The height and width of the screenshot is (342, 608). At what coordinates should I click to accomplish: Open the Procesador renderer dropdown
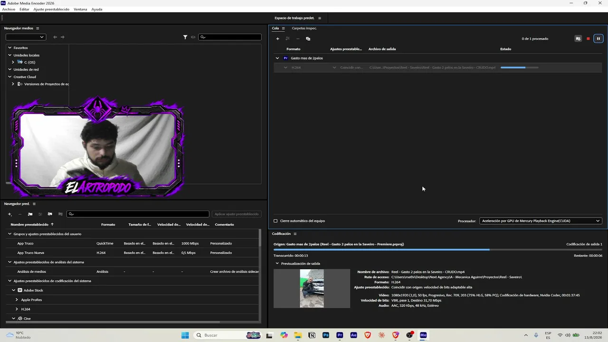[541, 221]
